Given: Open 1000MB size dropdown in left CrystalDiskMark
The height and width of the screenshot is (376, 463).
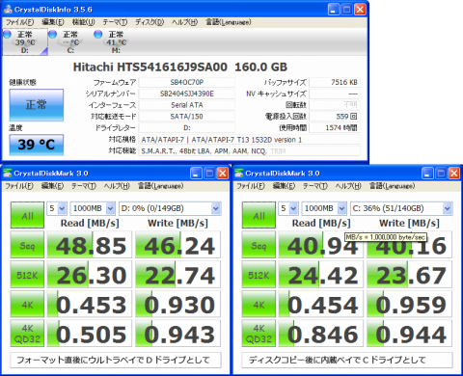Looking at the screenshot, I should (x=93, y=208).
